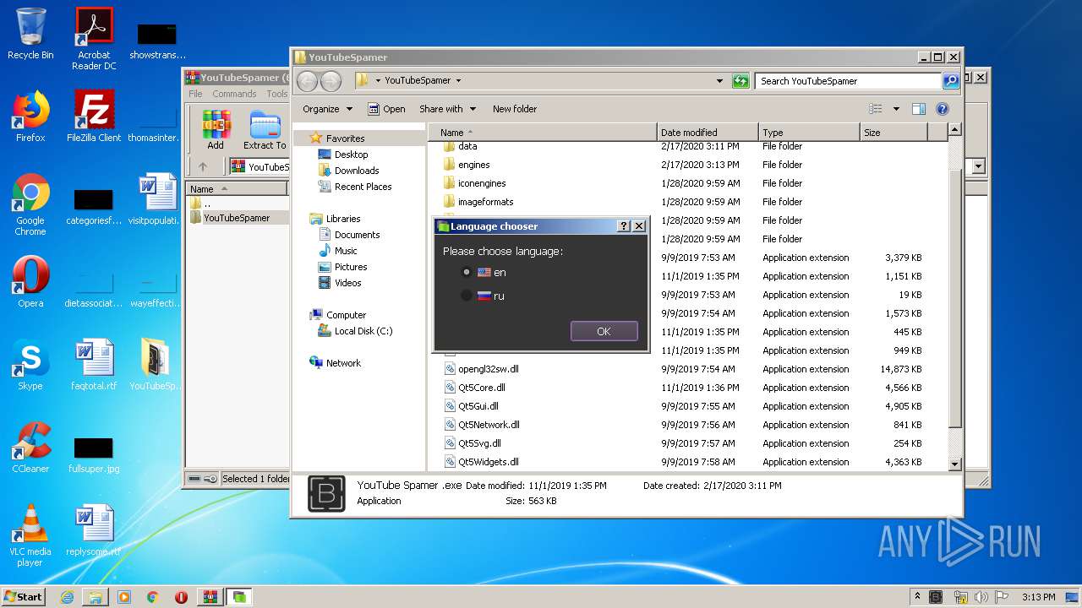Open Recycle Bin desktop icon
Image resolution: width=1082 pixels, height=608 pixels.
pyautogui.click(x=30, y=34)
